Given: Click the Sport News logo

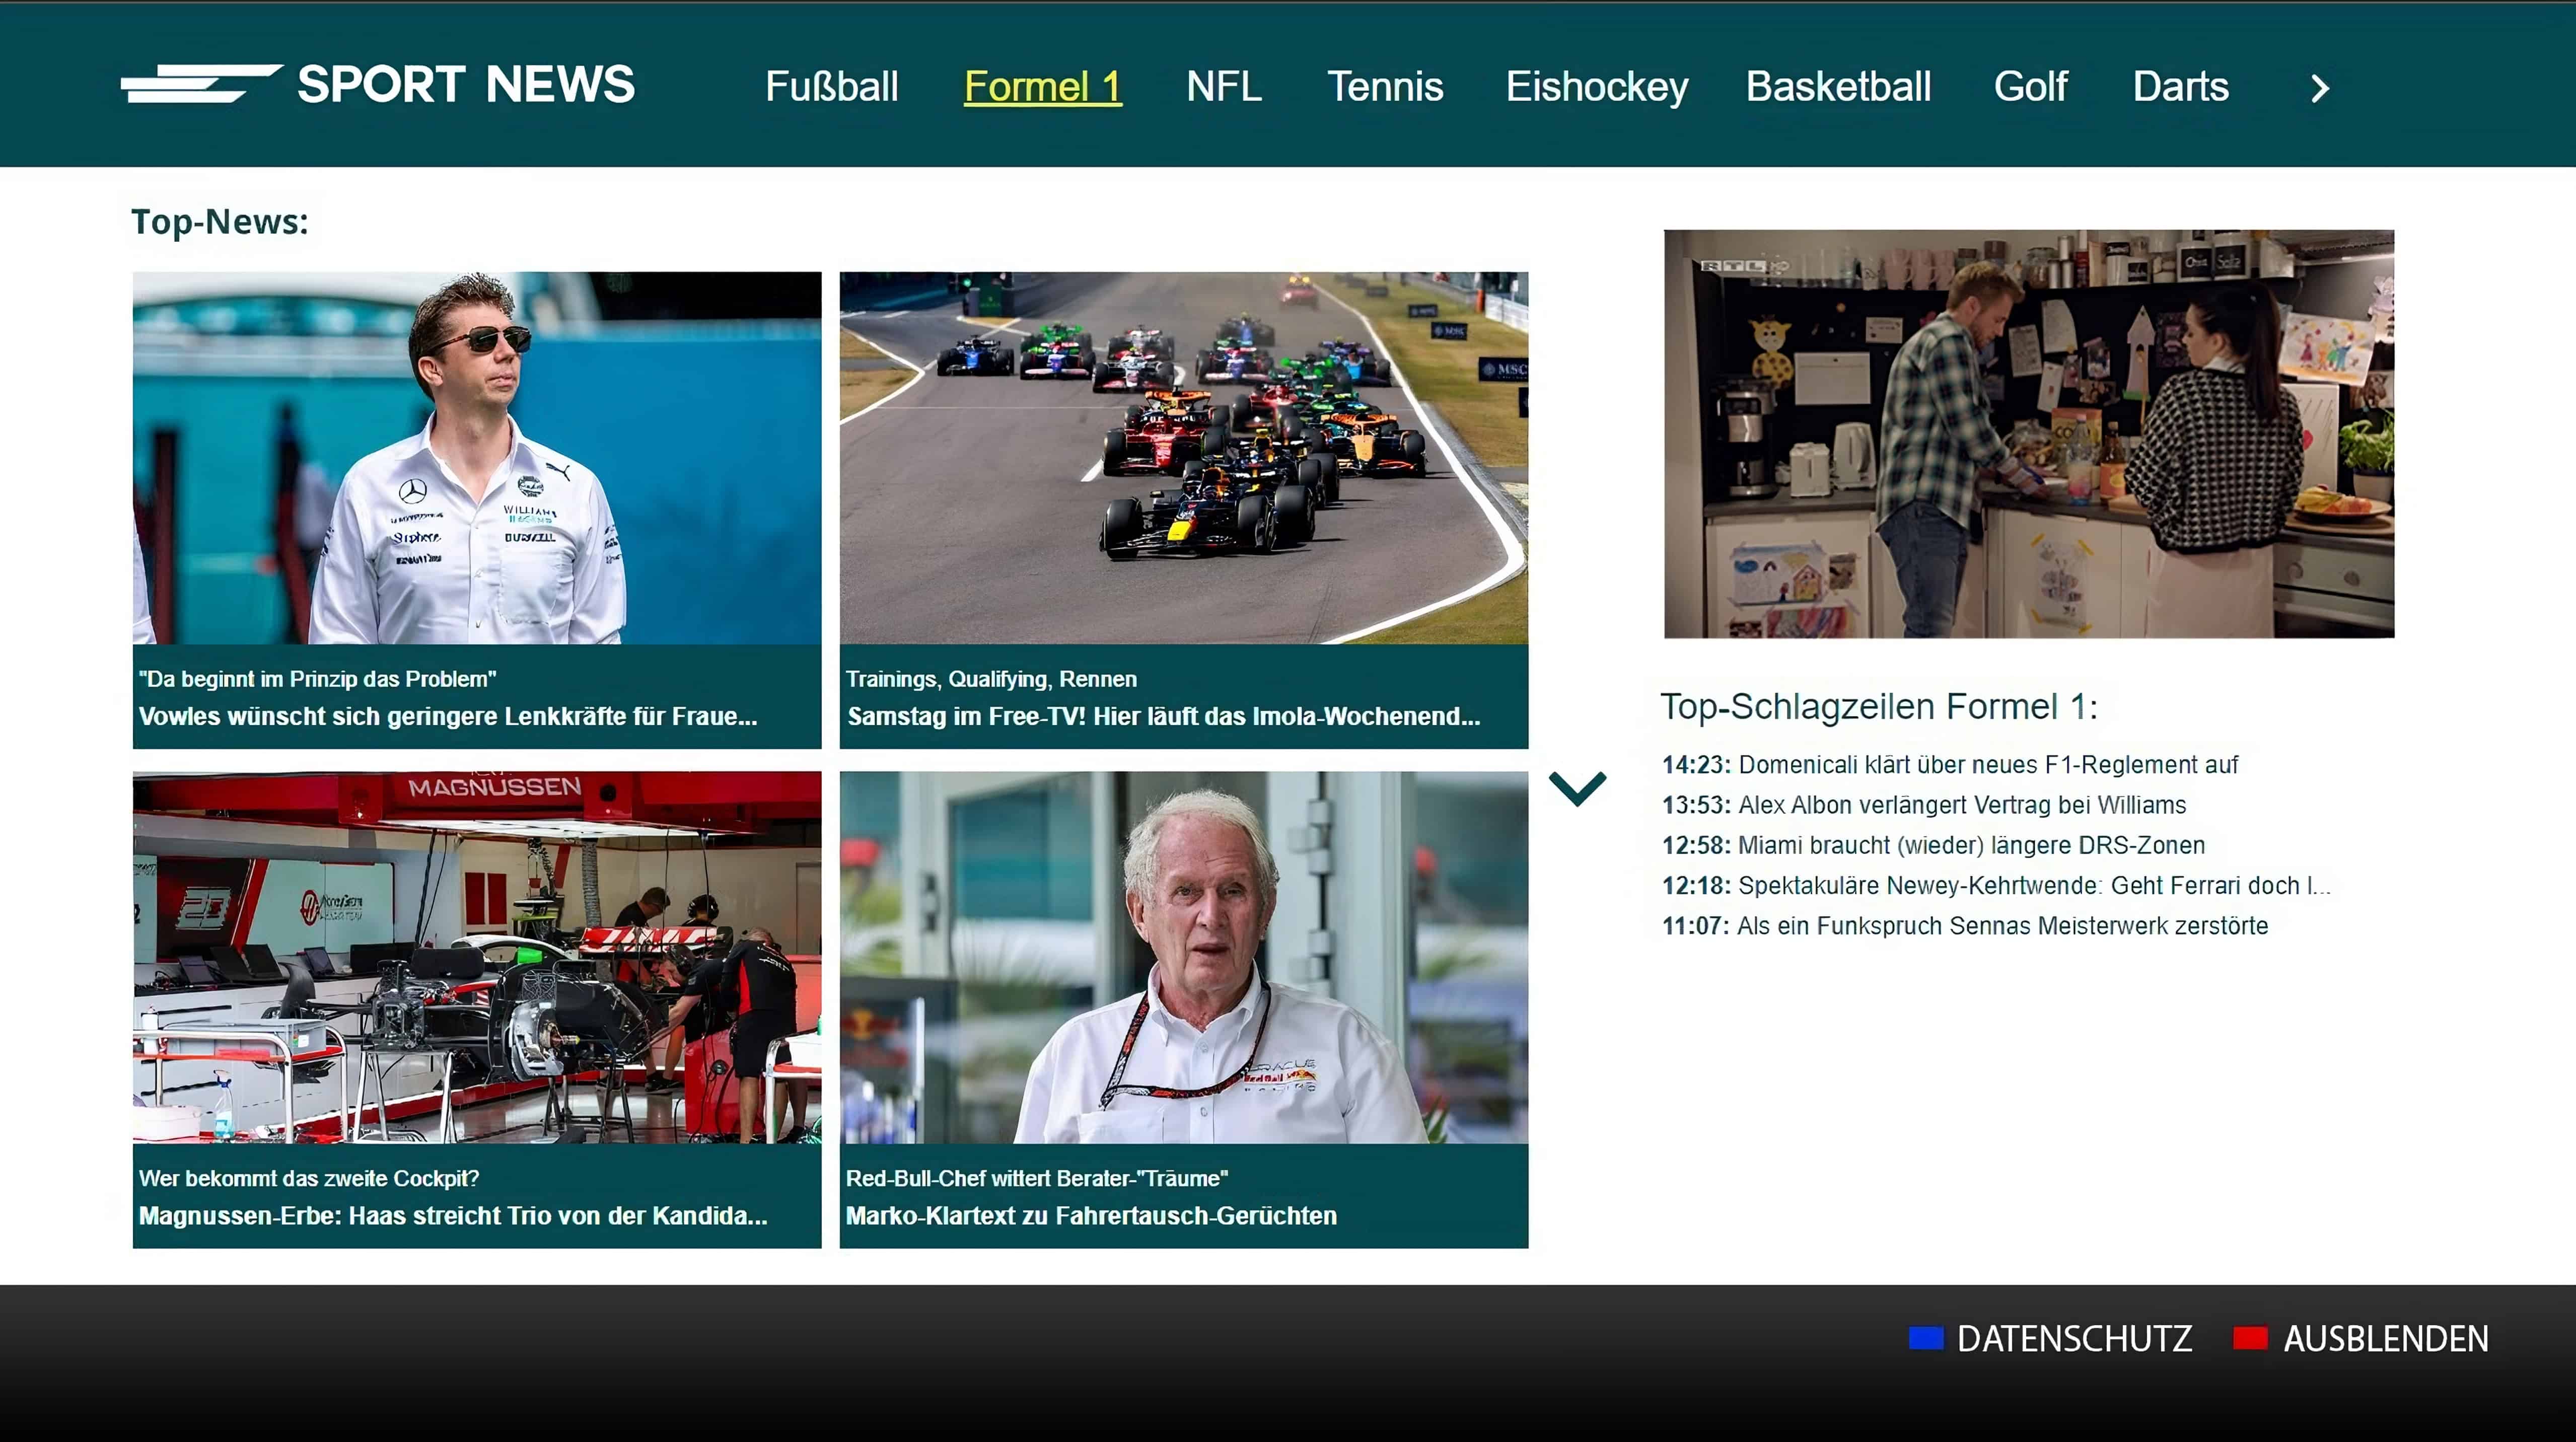Looking at the screenshot, I should (x=378, y=84).
